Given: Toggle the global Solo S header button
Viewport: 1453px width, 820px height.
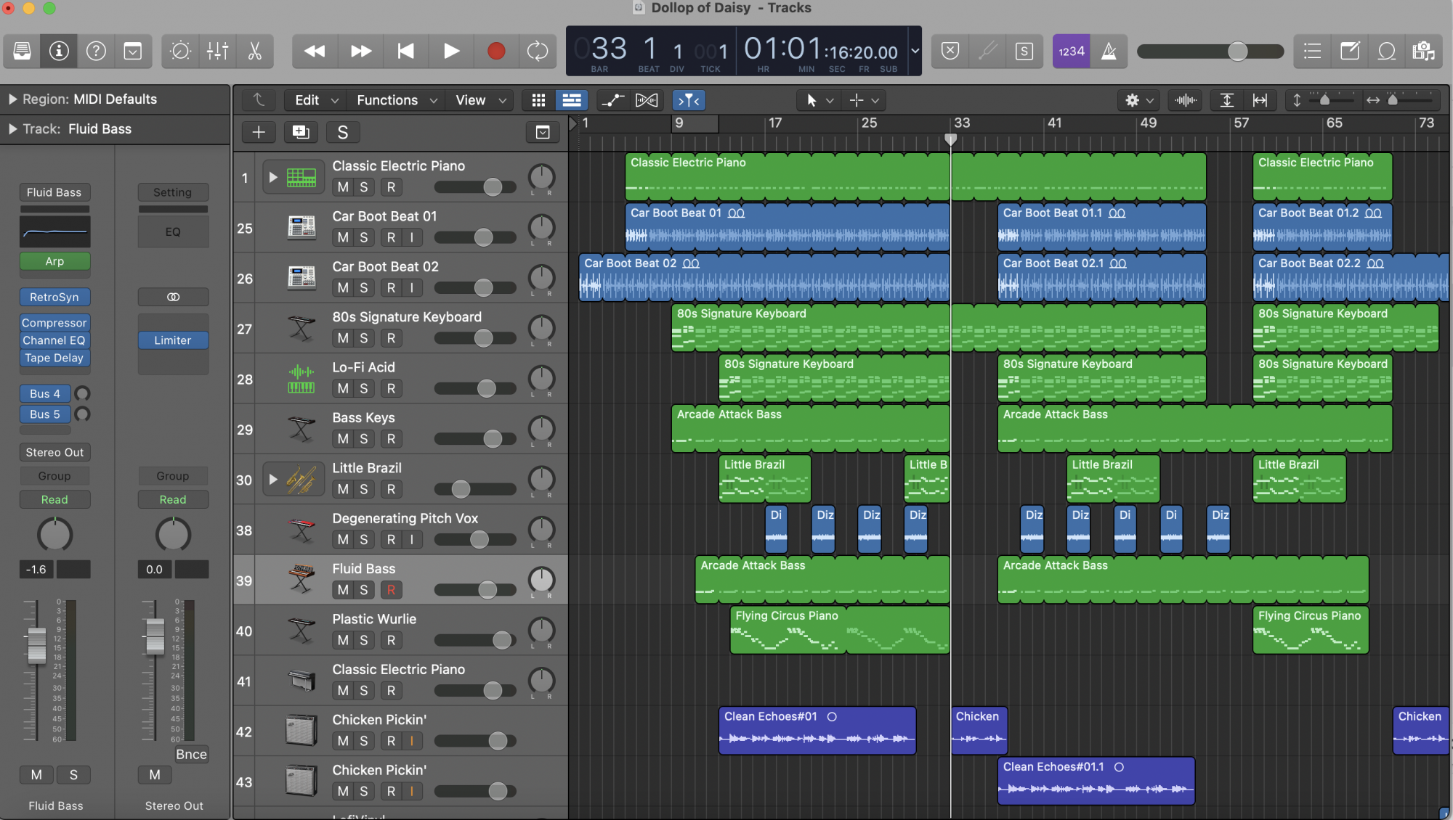Looking at the screenshot, I should tap(343, 132).
